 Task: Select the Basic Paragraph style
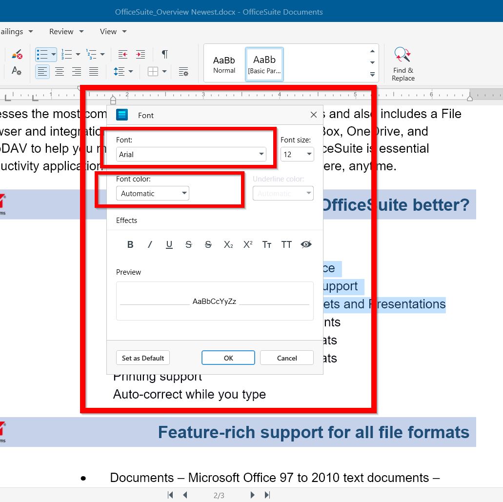pyautogui.click(x=264, y=64)
